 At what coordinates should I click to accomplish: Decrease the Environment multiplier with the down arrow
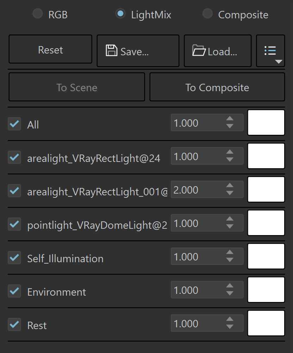click(x=230, y=293)
